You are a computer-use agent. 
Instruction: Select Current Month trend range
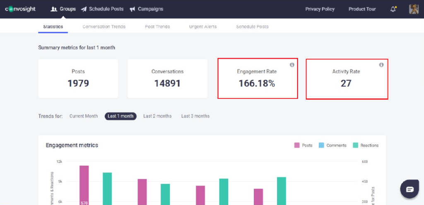(84, 116)
